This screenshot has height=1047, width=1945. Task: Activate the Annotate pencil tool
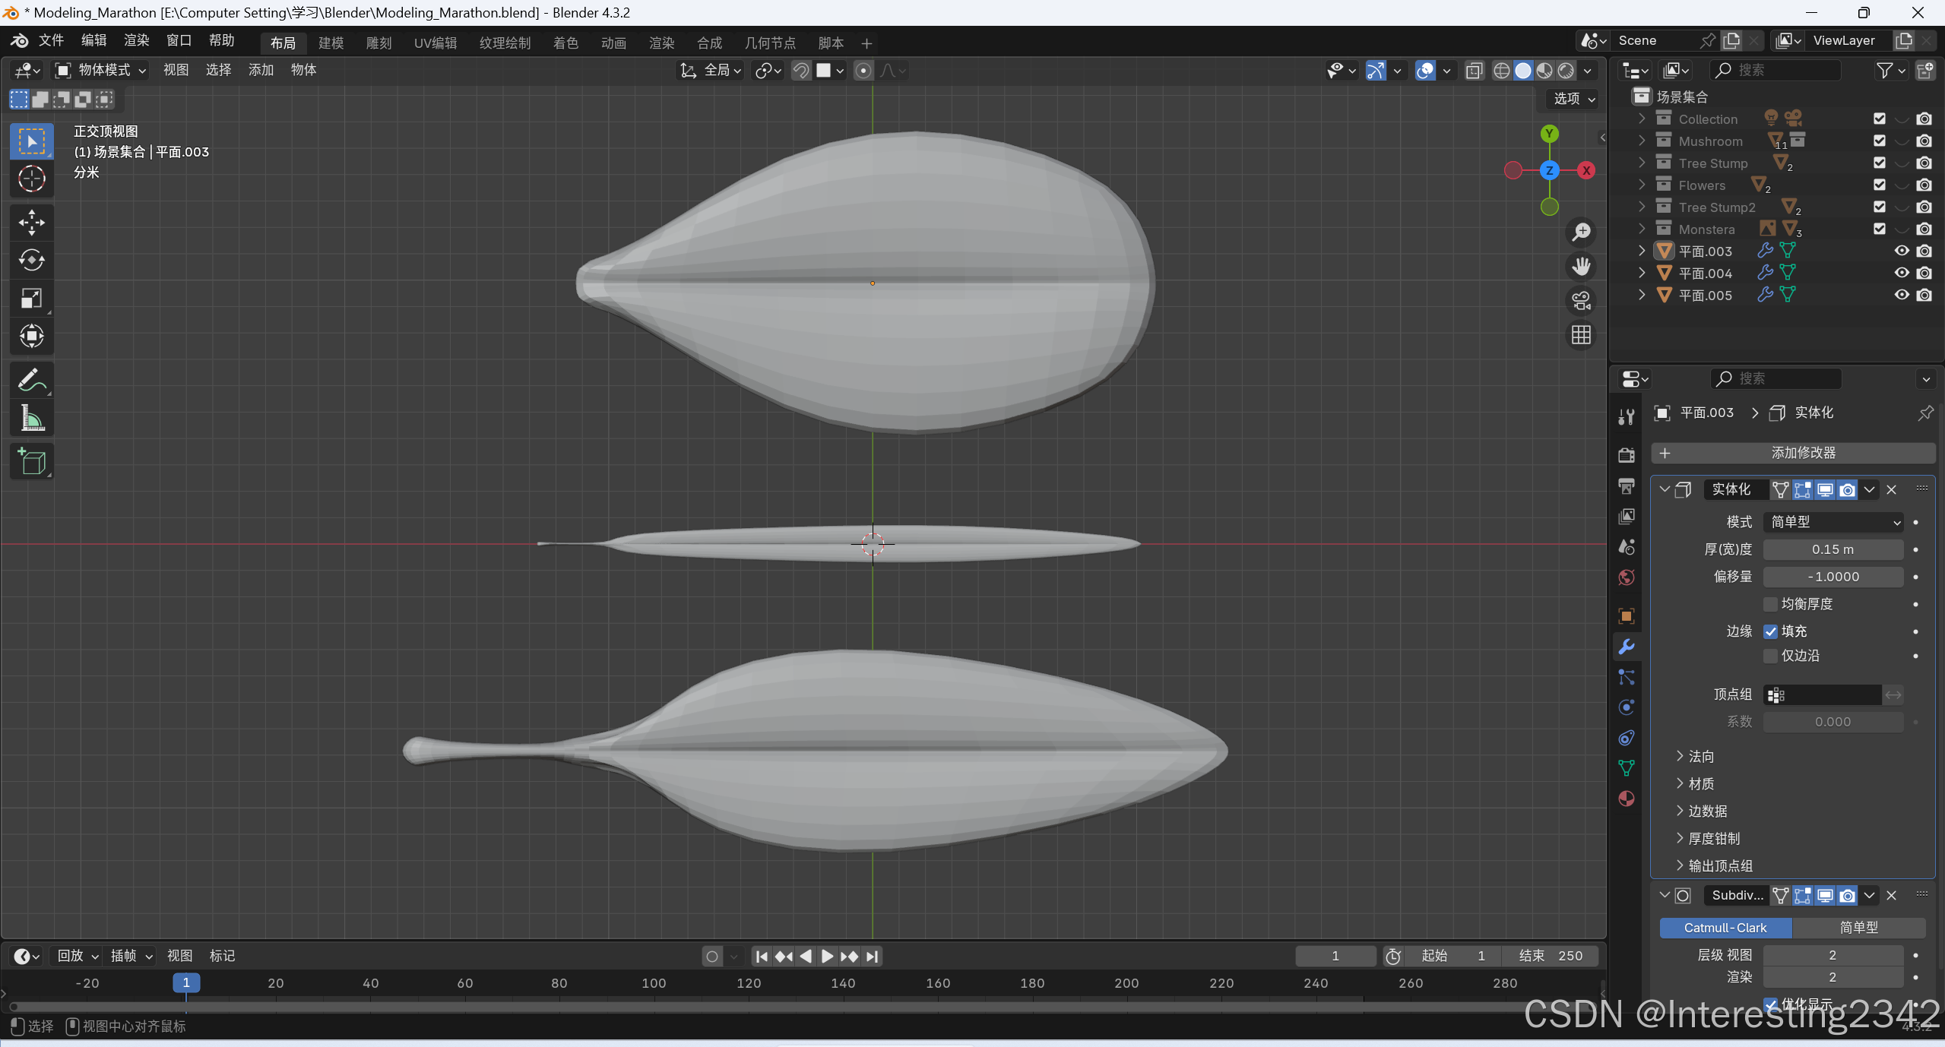(31, 380)
